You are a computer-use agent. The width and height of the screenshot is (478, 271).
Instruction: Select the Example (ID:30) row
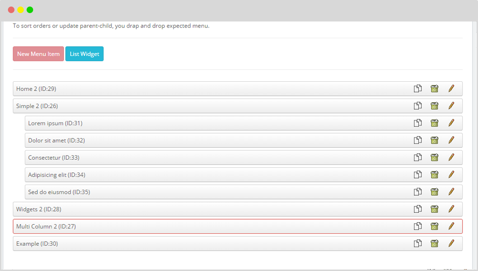pyautogui.click(x=238, y=243)
